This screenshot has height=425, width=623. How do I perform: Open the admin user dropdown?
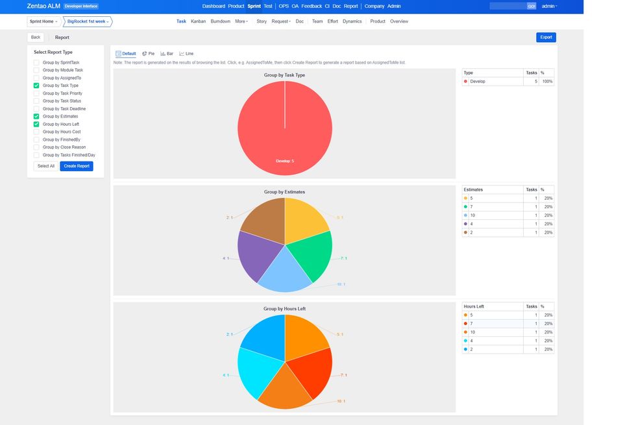pyautogui.click(x=549, y=6)
